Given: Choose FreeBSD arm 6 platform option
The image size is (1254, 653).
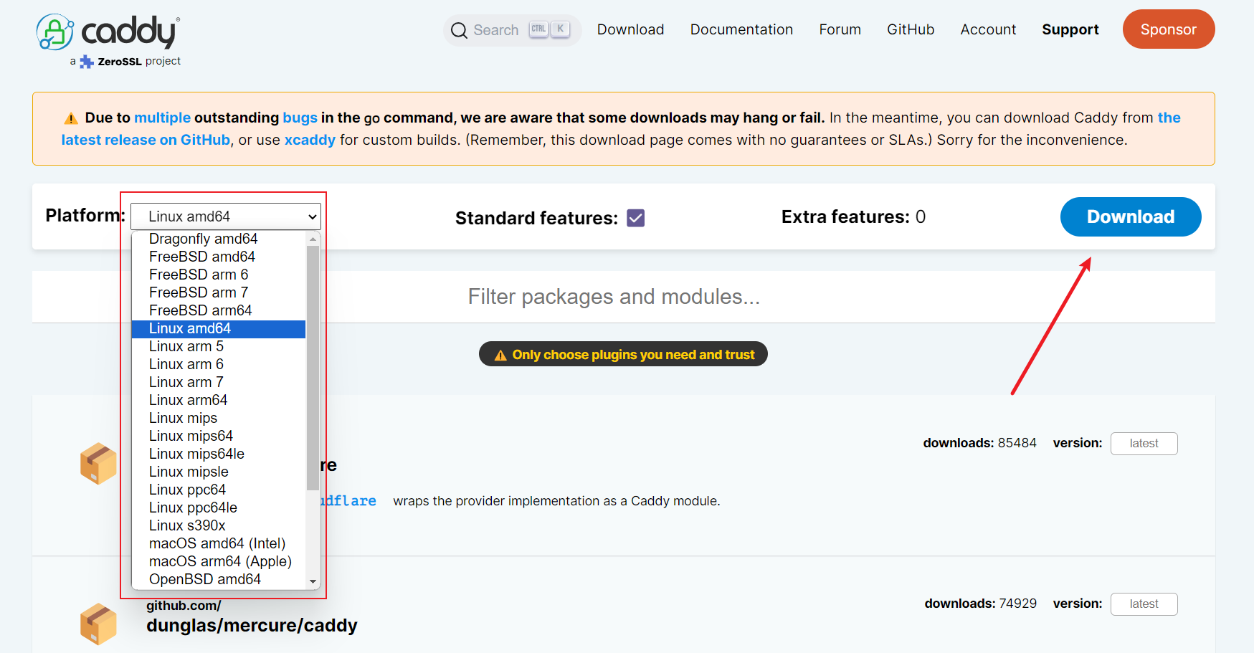Looking at the screenshot, I should [219, 275].
